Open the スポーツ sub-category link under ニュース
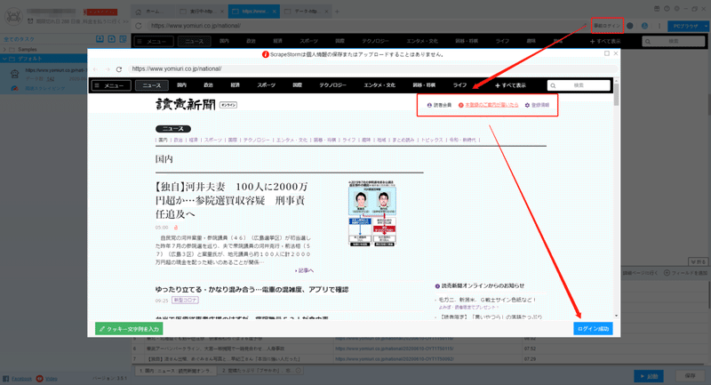 pos(213,140)
